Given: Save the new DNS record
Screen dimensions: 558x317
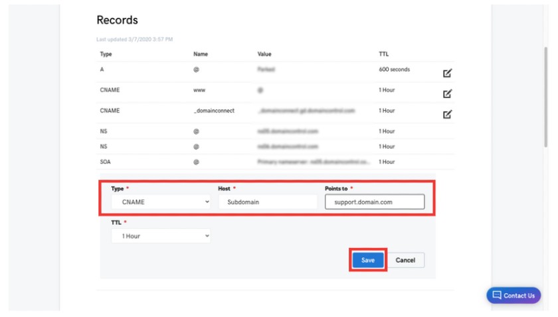Looking at the screenshot, I should point(368,260).
